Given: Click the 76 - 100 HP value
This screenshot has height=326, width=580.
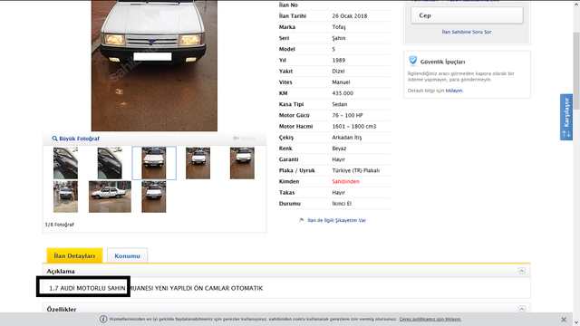Looking at the screenshot, I should pos(347,115).
